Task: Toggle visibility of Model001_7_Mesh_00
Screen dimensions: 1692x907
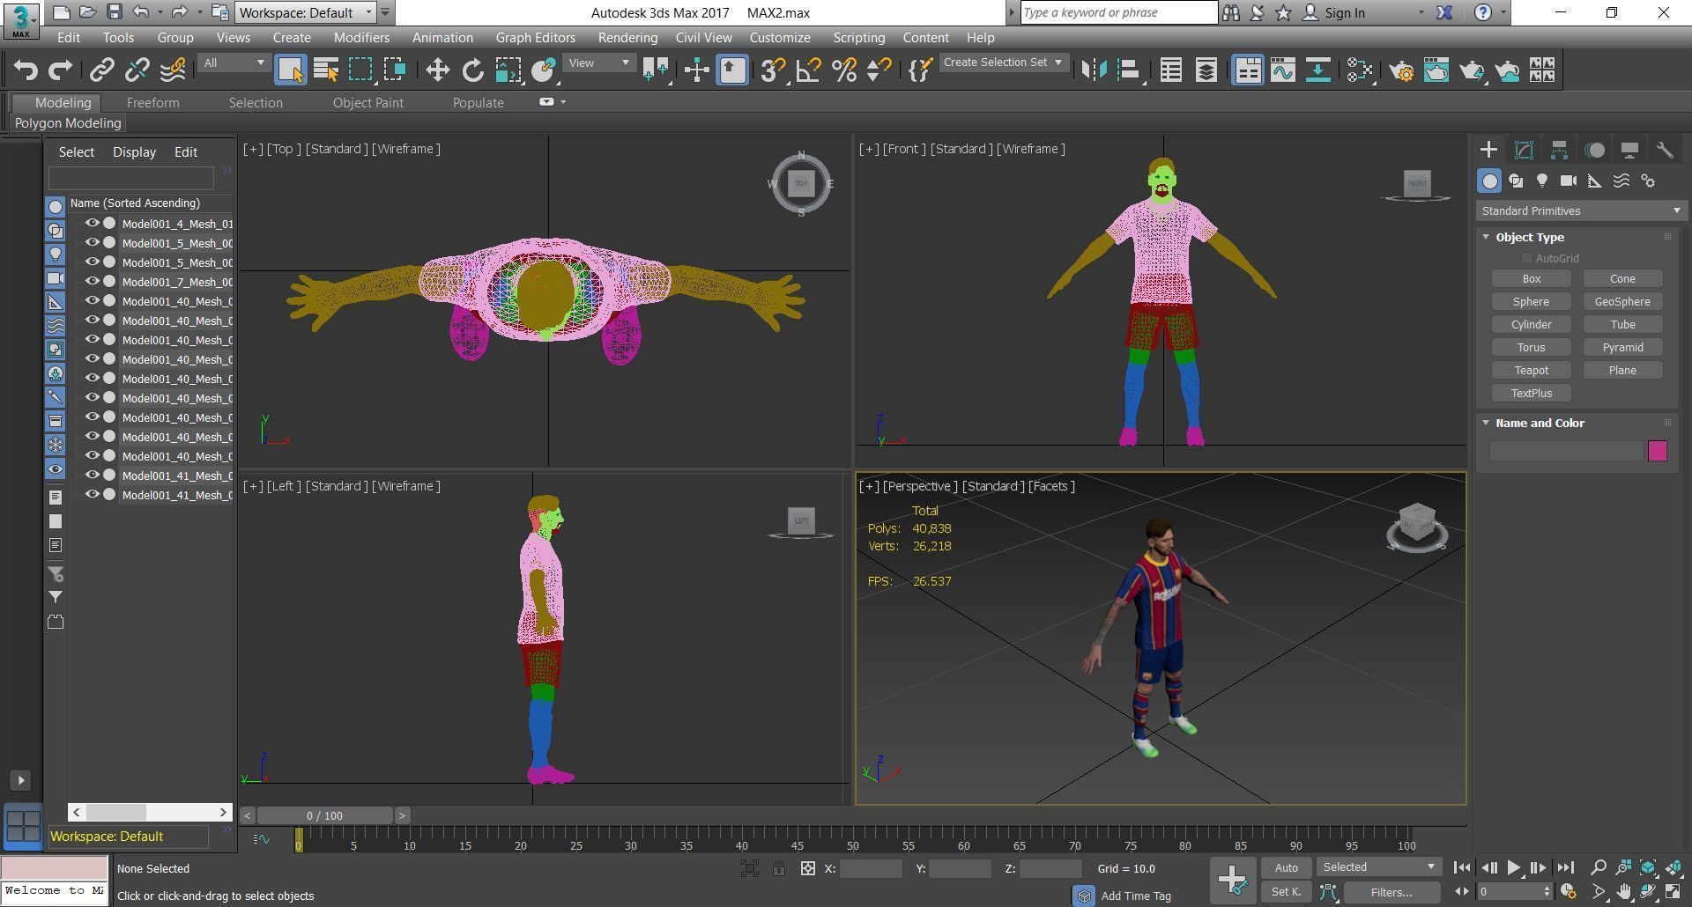Action: coord(92,282)
